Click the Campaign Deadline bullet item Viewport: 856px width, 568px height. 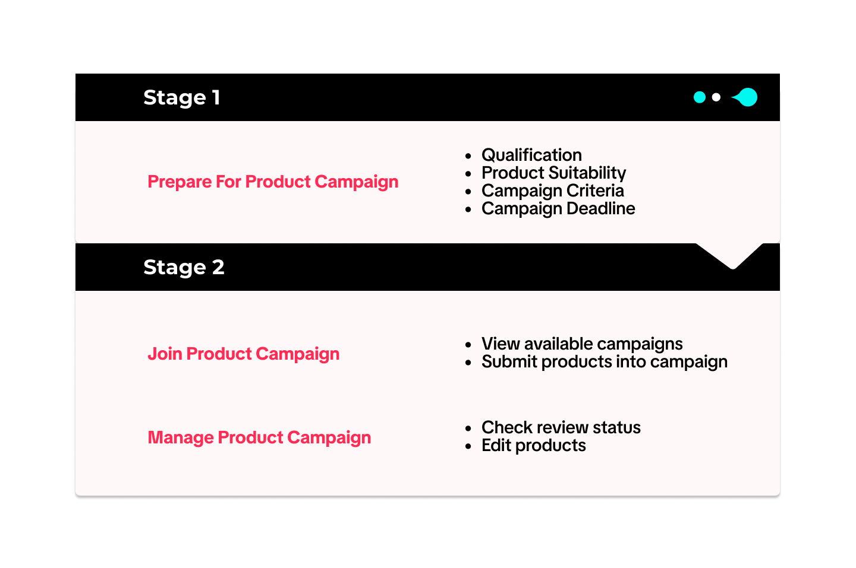558,208
